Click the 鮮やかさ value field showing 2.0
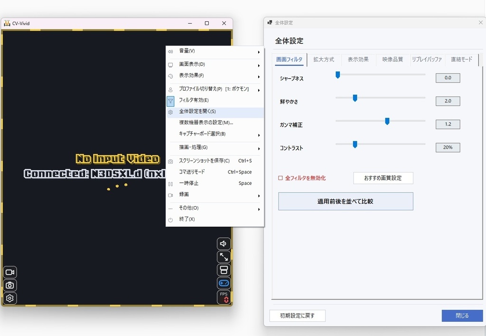Image resolution: width=486 pixels, height=336 pixels. pos(448,101)
